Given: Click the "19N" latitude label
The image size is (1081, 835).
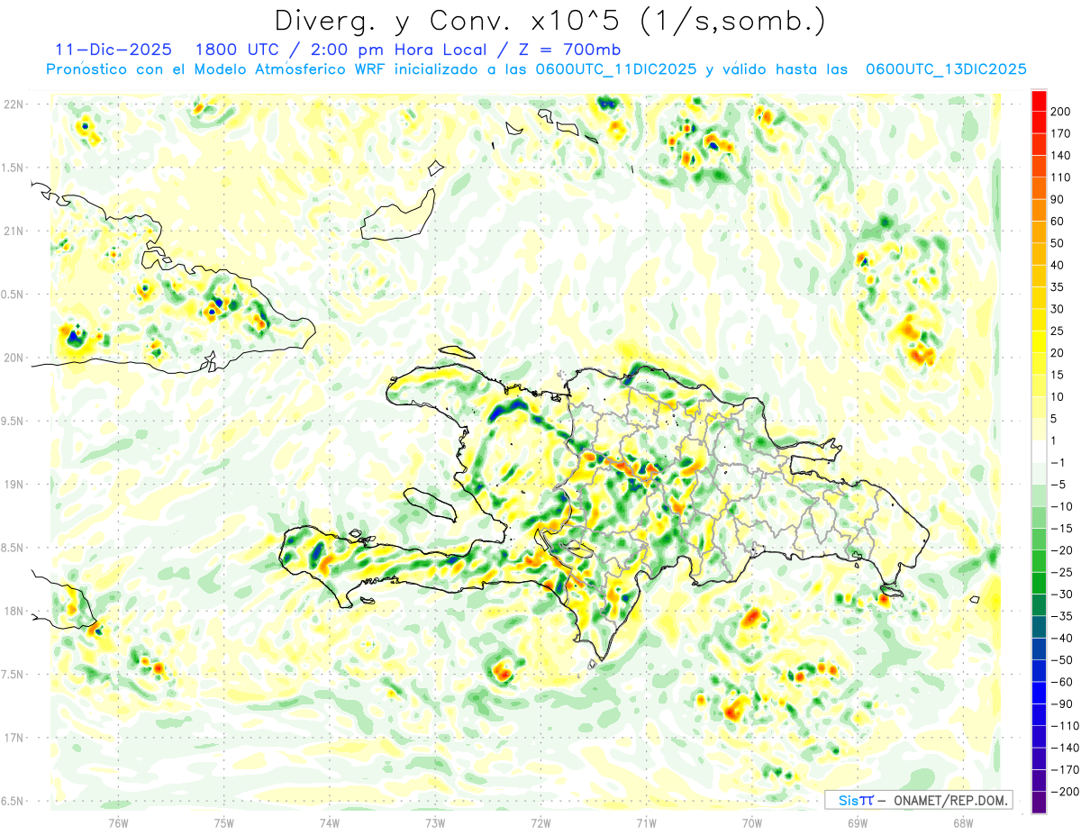Looking at the screenshot, I should coord(14,484).
